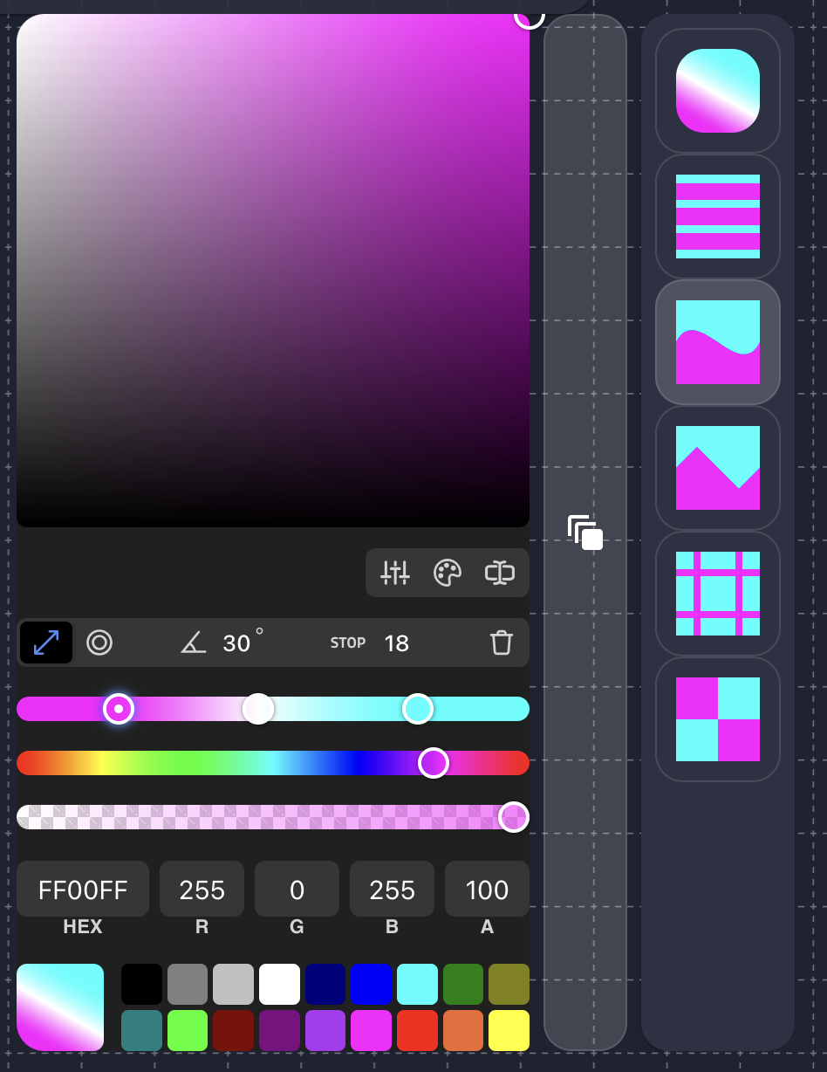Viewport: 827px width, 1072px height.
Task: Click the HEX value field showing FF00FF
Action: 83,889
